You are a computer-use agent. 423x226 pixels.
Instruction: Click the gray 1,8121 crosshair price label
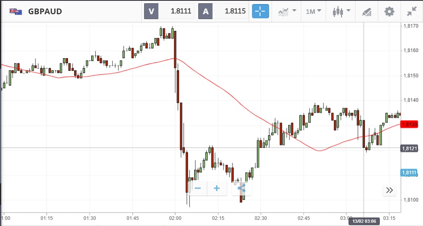(409, 148)
